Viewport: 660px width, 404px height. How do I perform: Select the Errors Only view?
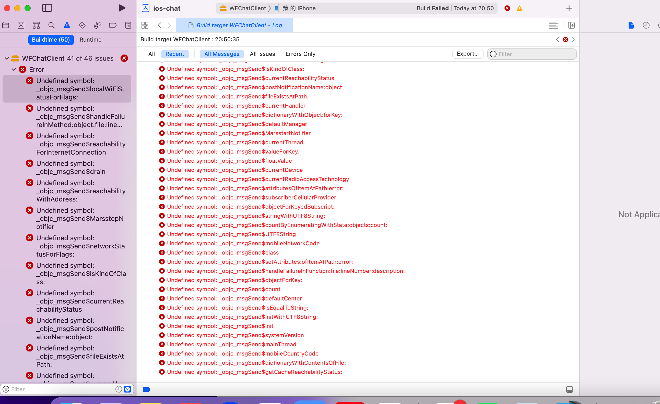click(x=300, y=54)
